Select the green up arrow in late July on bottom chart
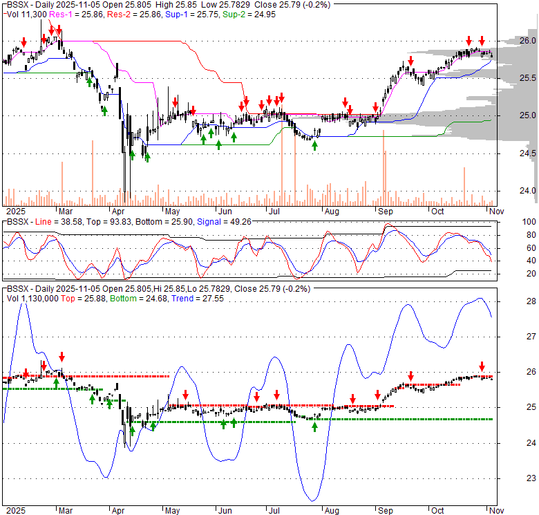Image resolution: width=539 pixels, height=515 pixels. [x=314, y=427]
